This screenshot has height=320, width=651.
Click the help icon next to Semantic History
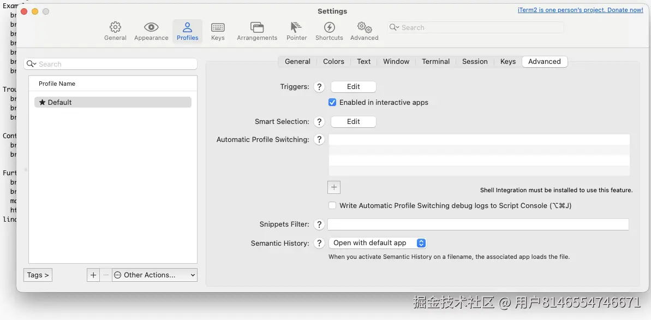(319, 243)
